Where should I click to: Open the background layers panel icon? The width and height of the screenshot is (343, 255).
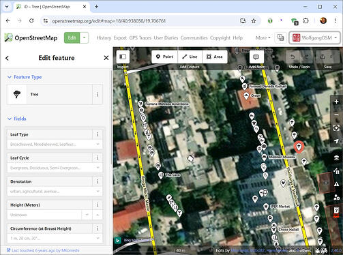336,157
